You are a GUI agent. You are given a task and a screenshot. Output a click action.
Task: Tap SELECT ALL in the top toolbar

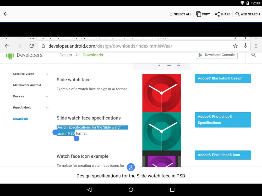pyautogui.click(x=180, y=14)
